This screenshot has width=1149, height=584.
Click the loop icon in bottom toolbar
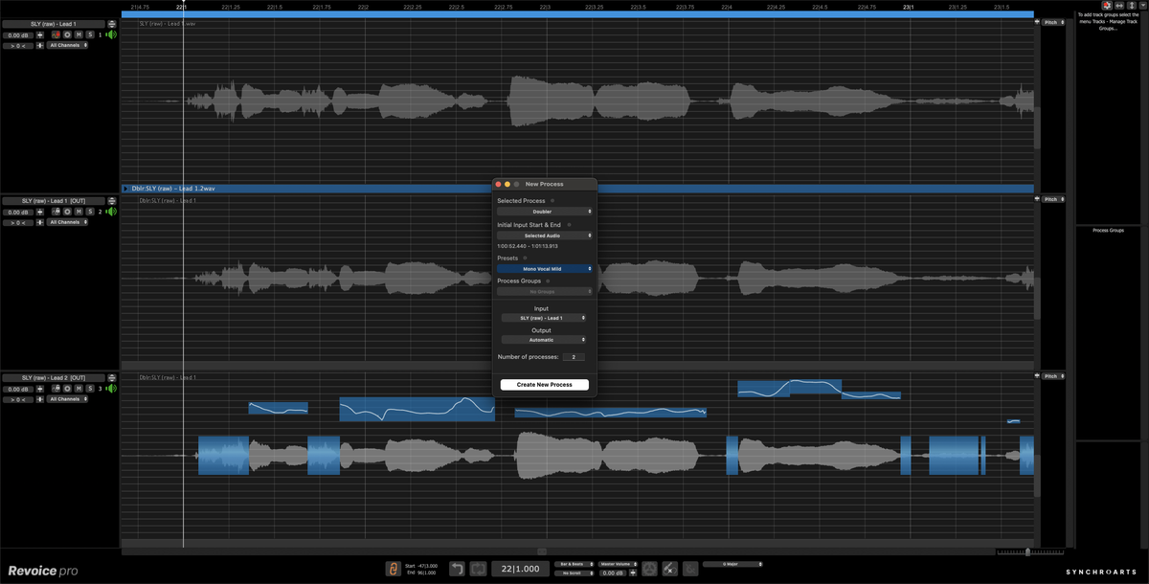coord(479,569)
